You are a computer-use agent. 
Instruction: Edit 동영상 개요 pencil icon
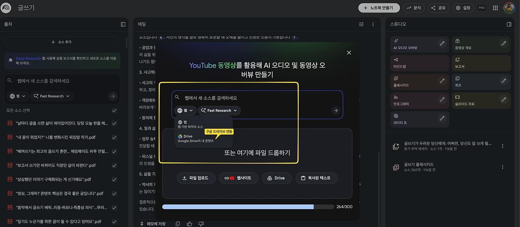pyautogui.click(x=504, y=43)
